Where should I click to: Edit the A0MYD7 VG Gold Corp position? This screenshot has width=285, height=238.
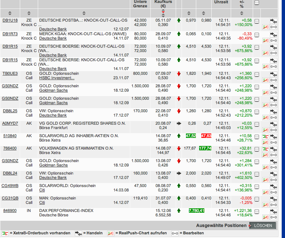(273, 130)
